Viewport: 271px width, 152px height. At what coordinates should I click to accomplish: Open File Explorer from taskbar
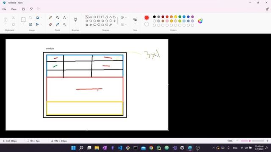(97, 148)
